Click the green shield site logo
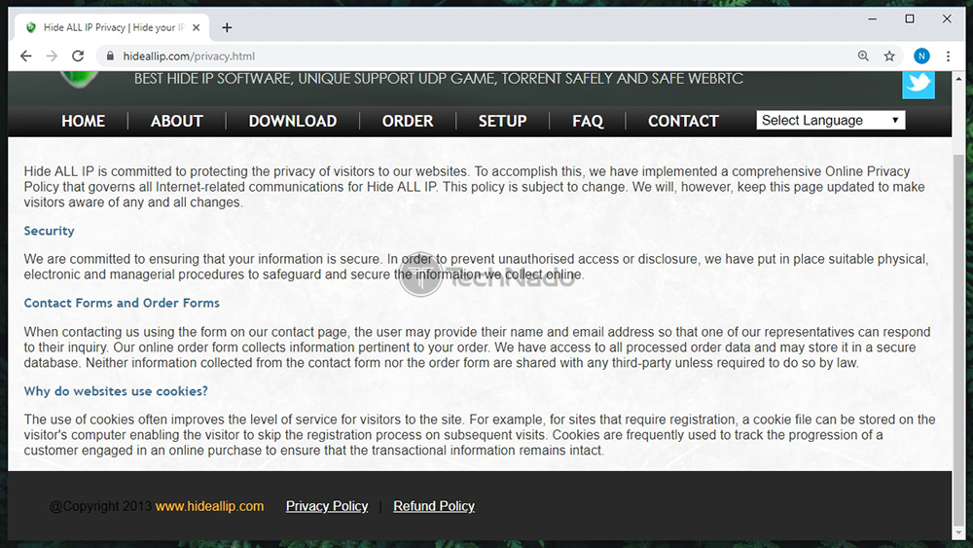Screen dimensions: 973x548 point(79,79)
